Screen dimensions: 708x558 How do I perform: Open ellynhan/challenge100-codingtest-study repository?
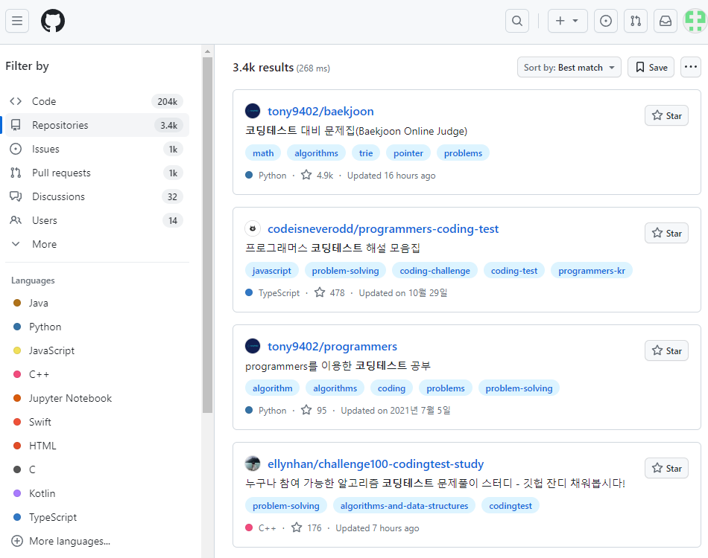tap(375, 464)
